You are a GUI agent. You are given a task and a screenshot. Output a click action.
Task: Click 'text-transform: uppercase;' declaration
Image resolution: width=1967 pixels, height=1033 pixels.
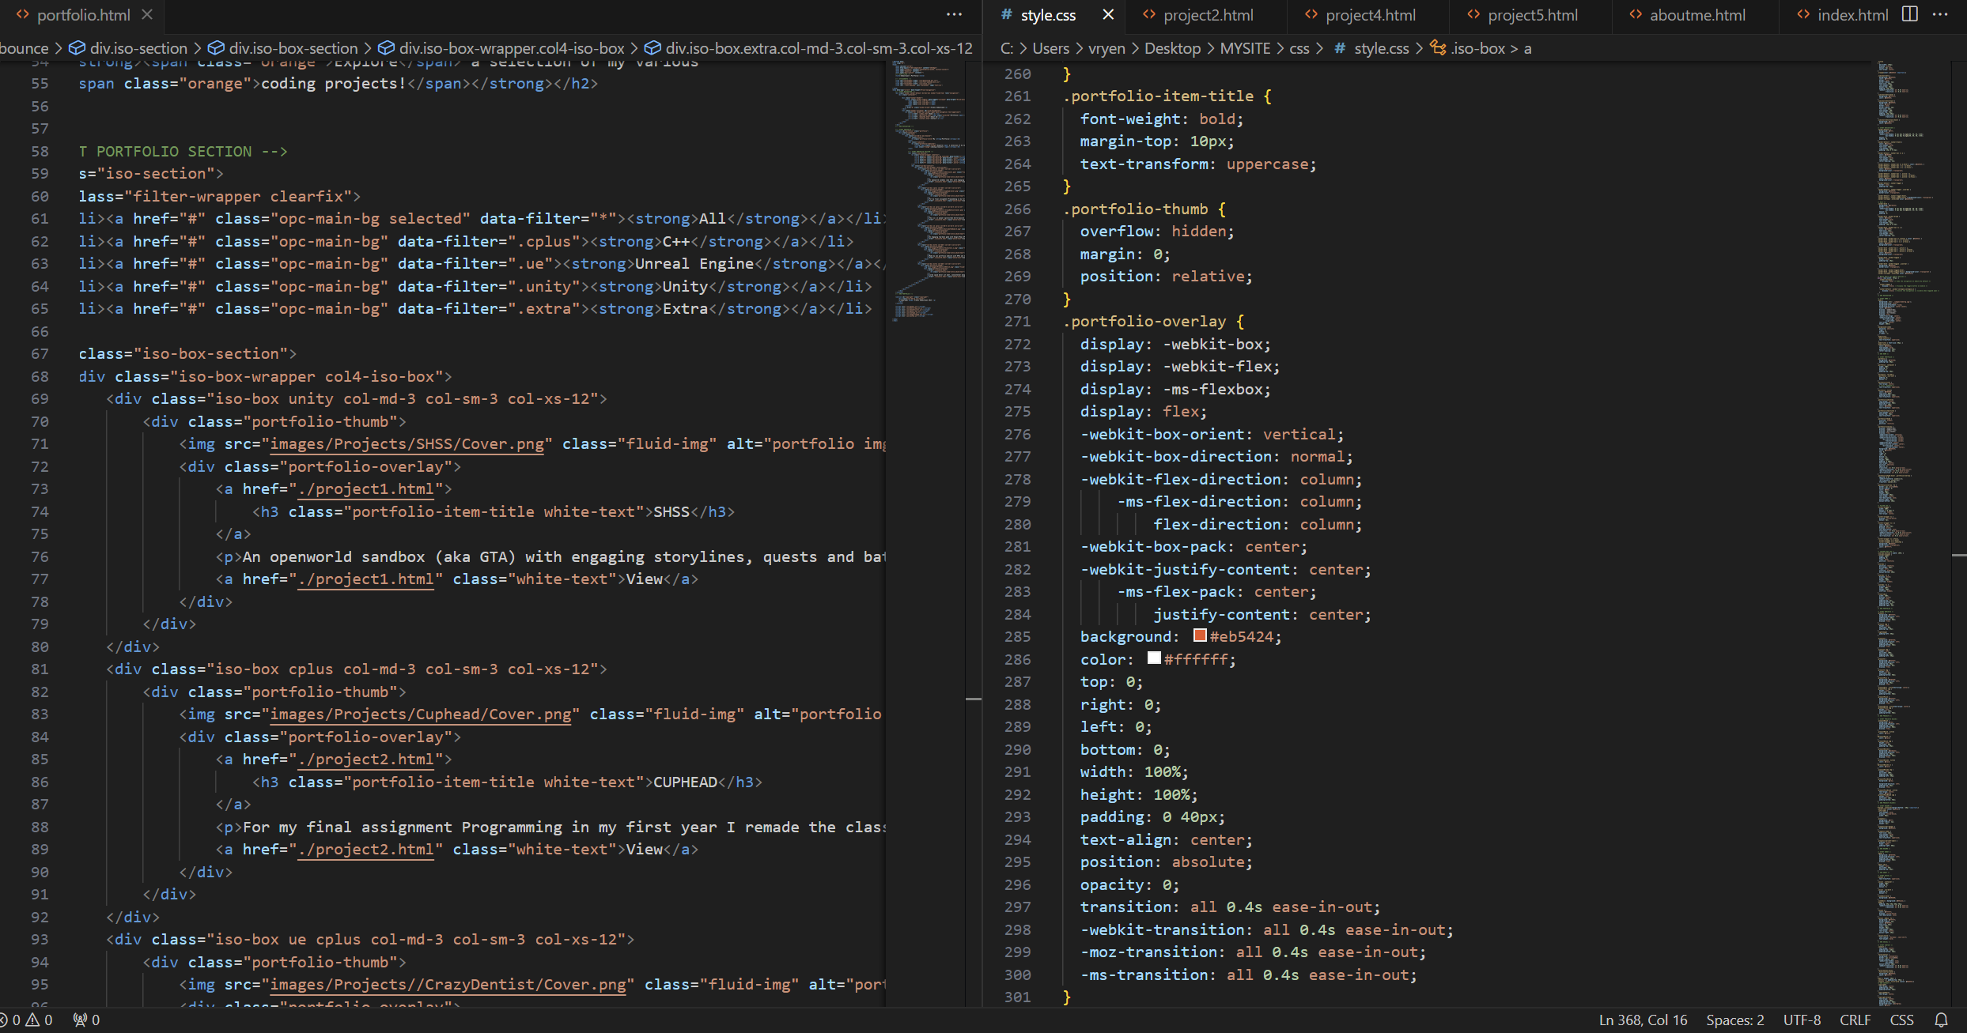point(1198,164)
